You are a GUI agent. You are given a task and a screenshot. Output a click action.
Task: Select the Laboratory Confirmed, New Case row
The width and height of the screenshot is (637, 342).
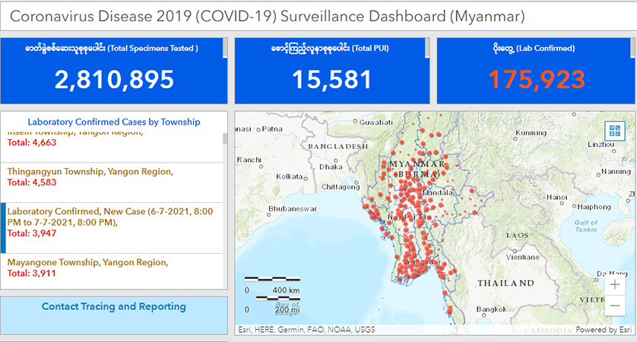pos(112,228)
